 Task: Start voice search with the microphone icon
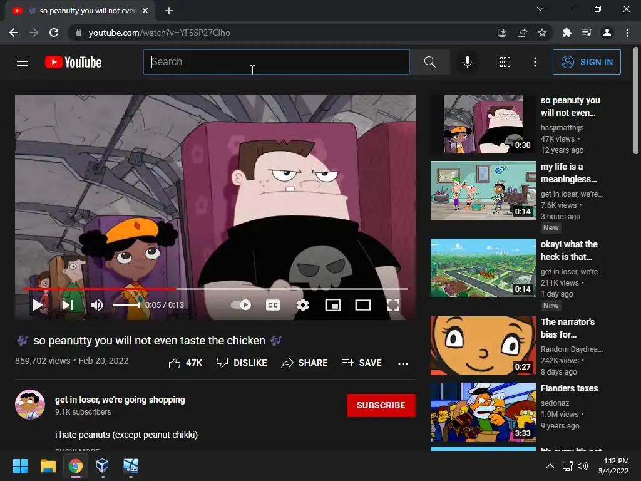[x=468, y=62]
